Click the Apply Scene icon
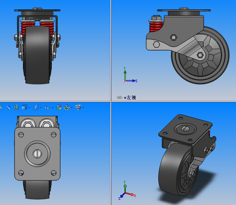This screenshot has height=205, width=236. (67, 107)
